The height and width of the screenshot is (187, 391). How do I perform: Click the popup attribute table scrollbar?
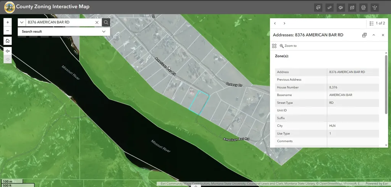pos(386,85)
